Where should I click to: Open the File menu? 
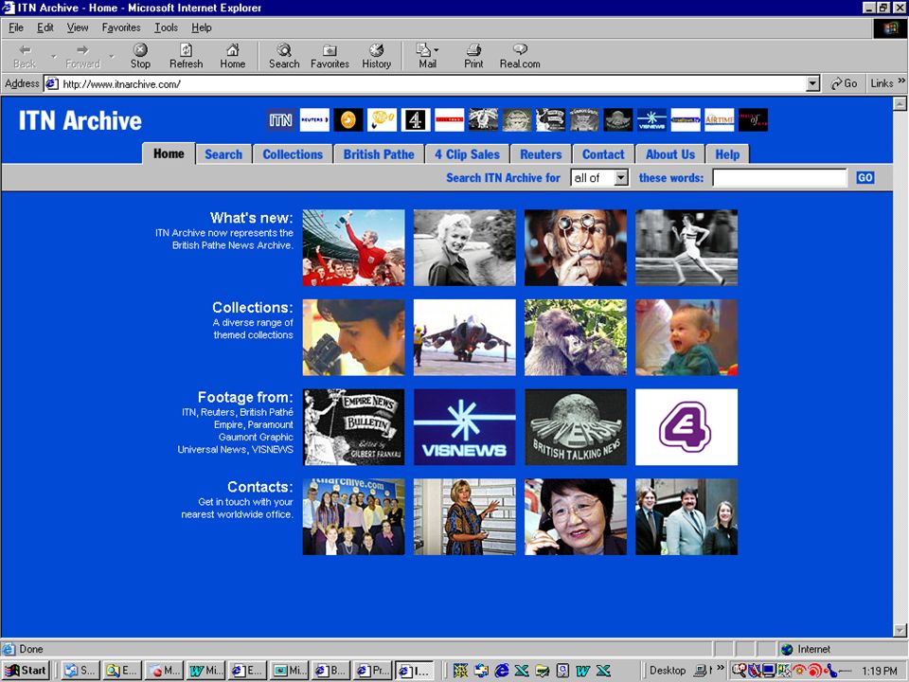[x=16, y=27]
